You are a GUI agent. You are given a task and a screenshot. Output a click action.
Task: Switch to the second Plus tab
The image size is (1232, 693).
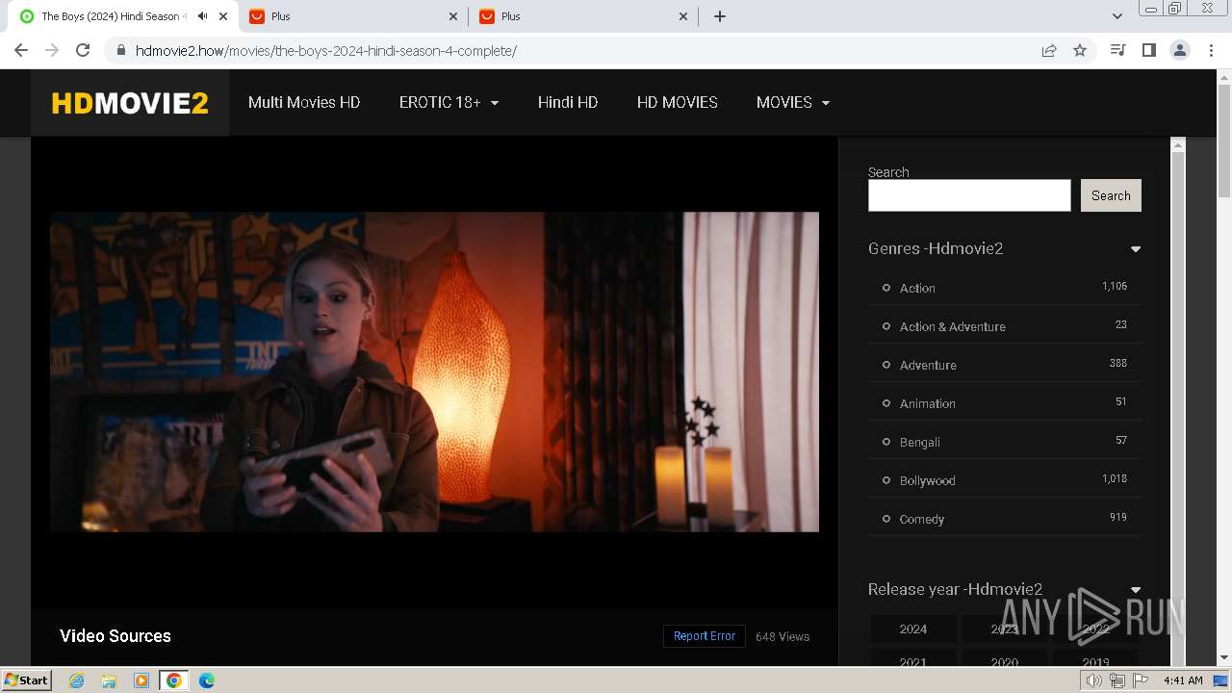[x=582, y=16]
